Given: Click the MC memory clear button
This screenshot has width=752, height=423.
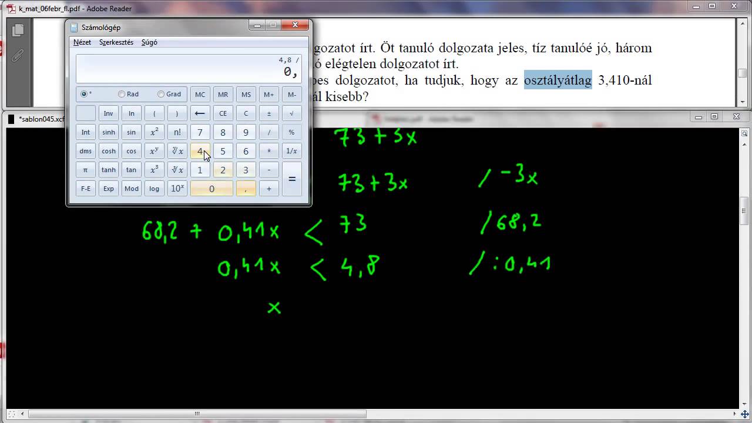Looking at the screenshot, I should point(200,95).
